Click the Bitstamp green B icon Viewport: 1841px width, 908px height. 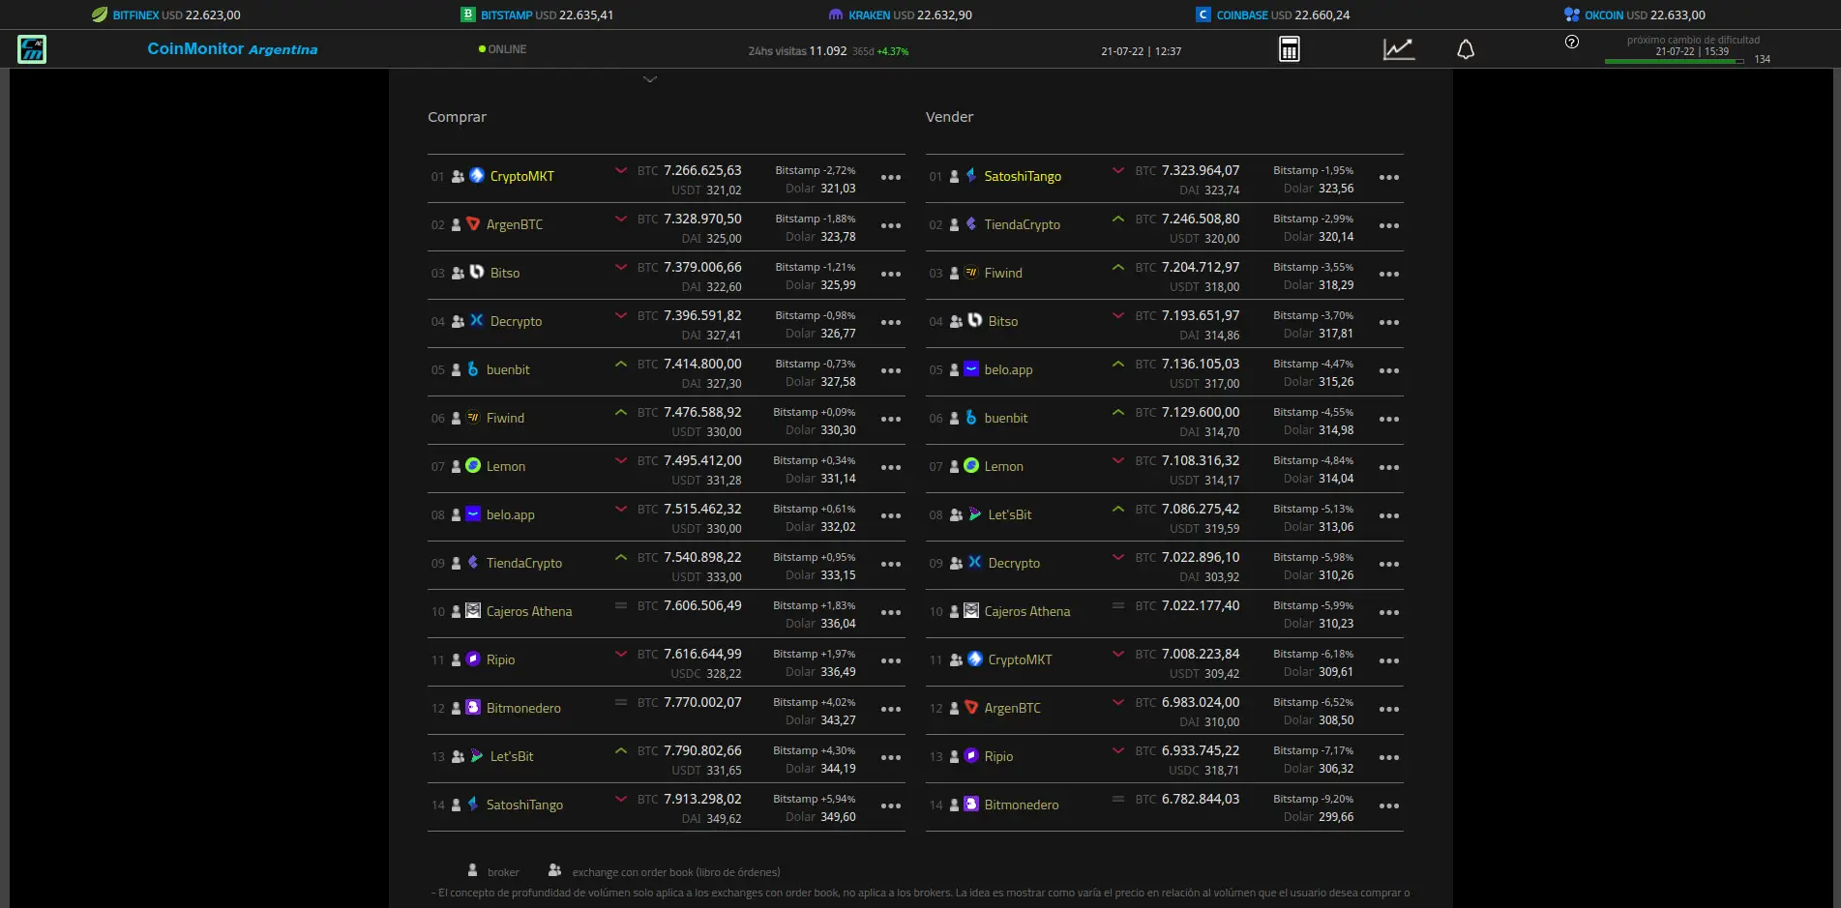468,15
